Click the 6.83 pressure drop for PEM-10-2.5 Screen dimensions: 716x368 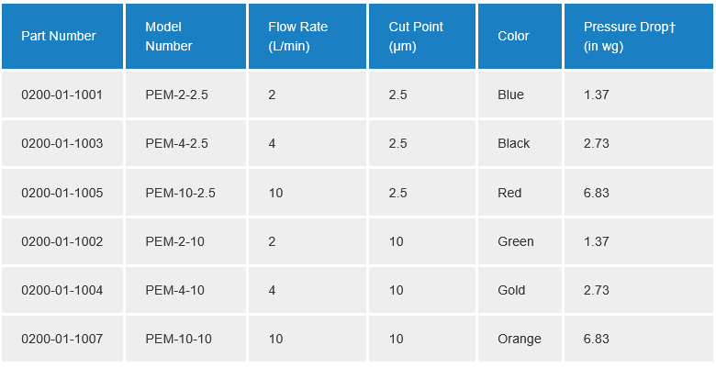pyautogui.click(x=597, y=193)
